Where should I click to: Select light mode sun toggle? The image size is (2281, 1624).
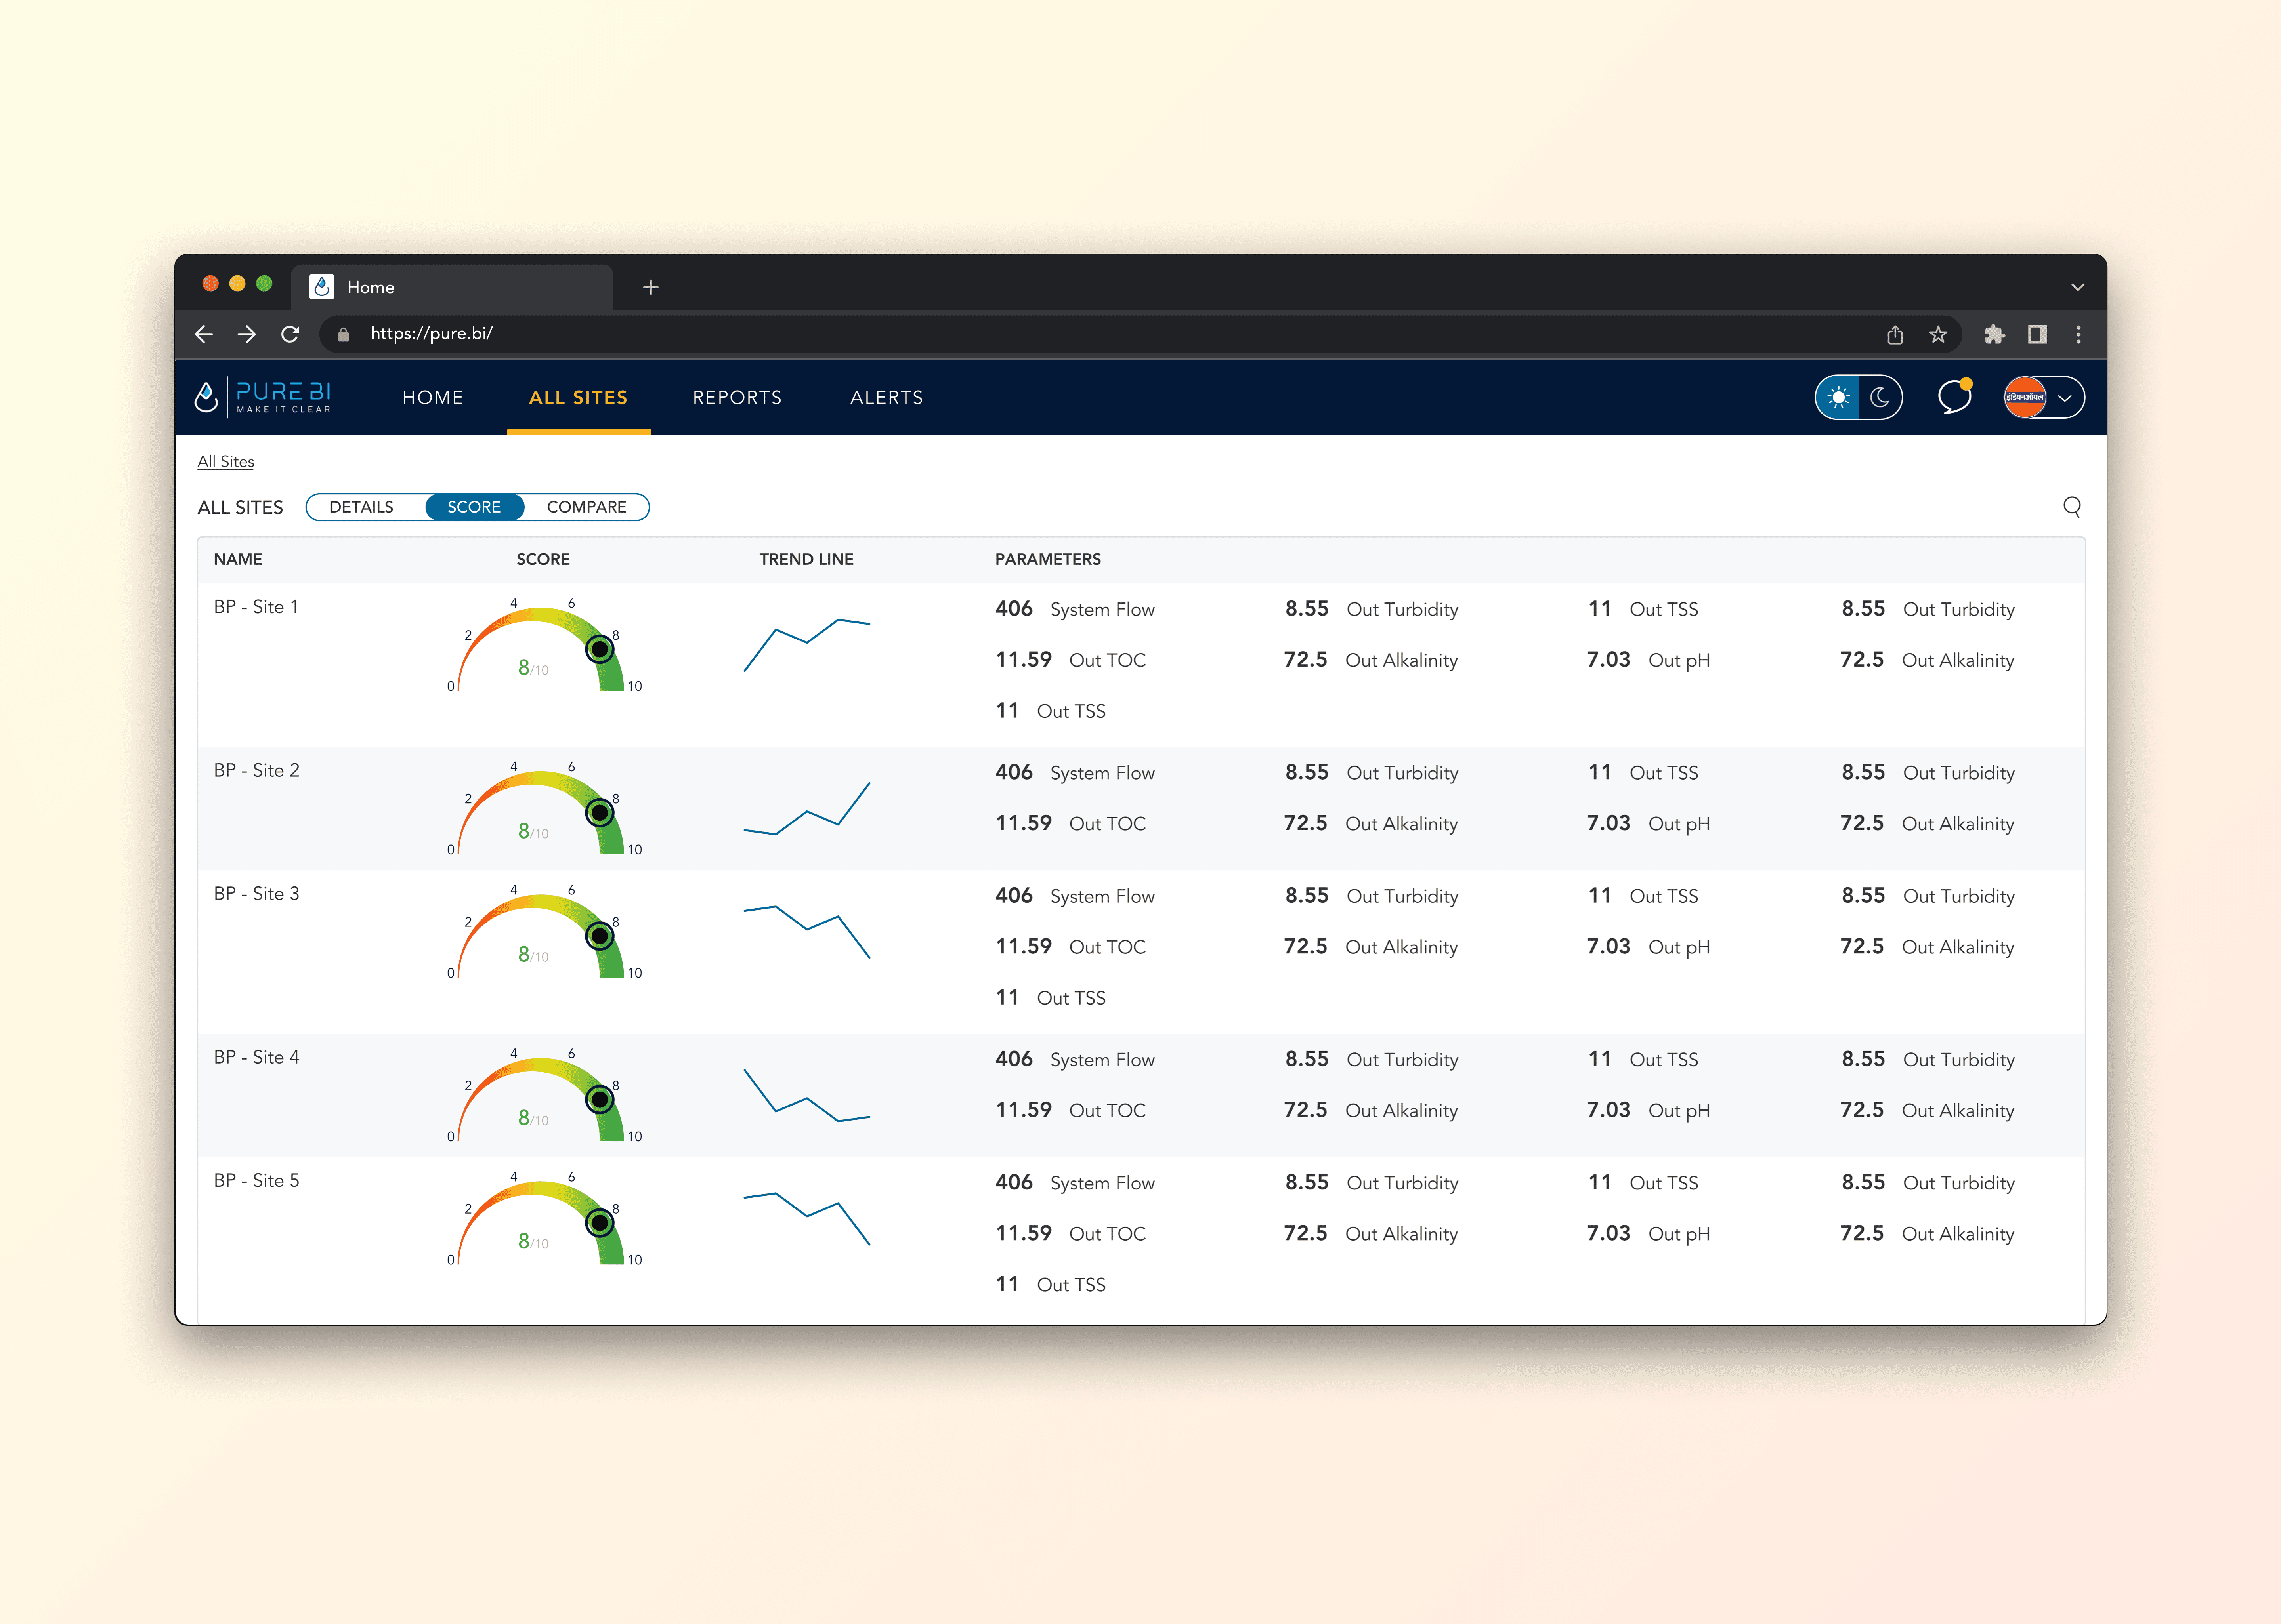[1838, 397]
